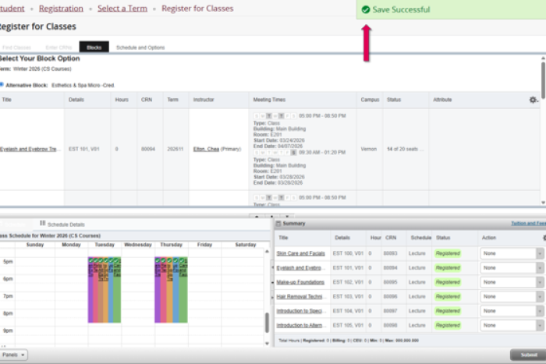Viewport: 546px width, 364px height.
Task: Click the Summary panel icon
Action: (x=278, y=224)
